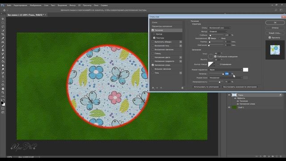This screenshot has height=161, width=286.
Task: Select the Clone Stamp tool
Action: coord(3,50)
